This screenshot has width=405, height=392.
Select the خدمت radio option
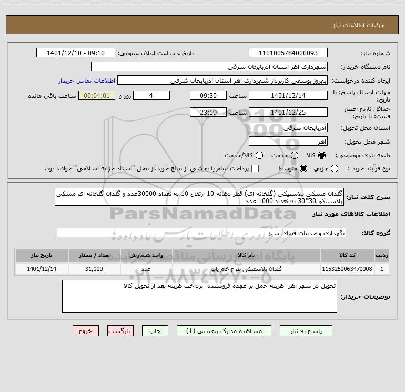click(295, 155)
